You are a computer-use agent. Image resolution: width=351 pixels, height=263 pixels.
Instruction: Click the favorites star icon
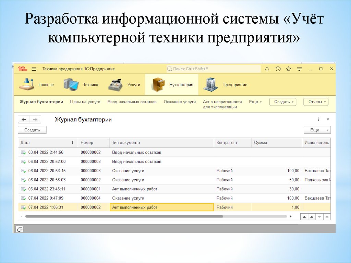(289, 69)
